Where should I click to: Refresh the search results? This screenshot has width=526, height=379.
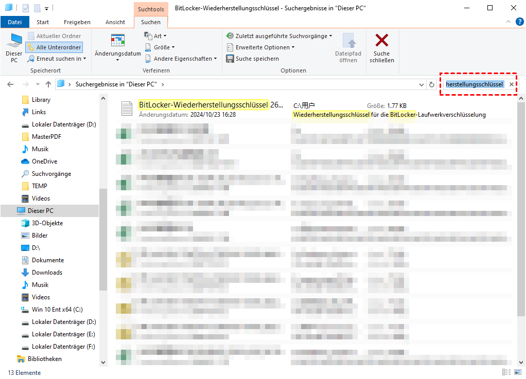432,85
